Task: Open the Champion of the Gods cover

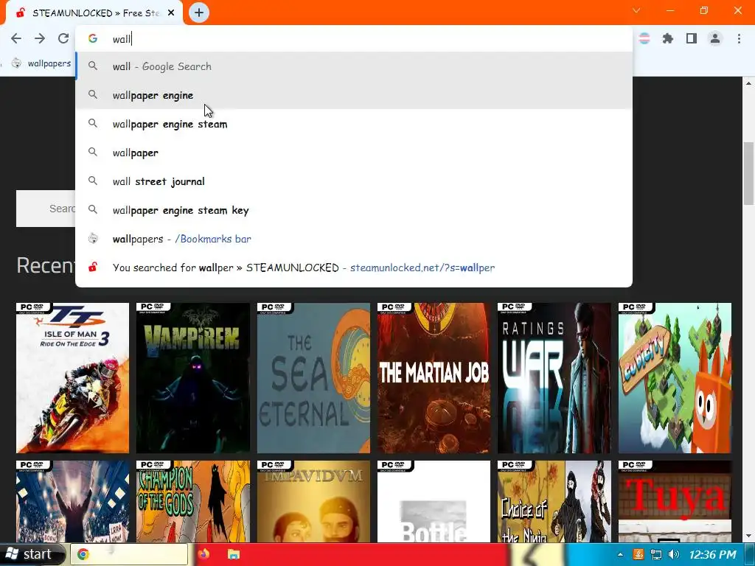Action: (x=193, y=501)
